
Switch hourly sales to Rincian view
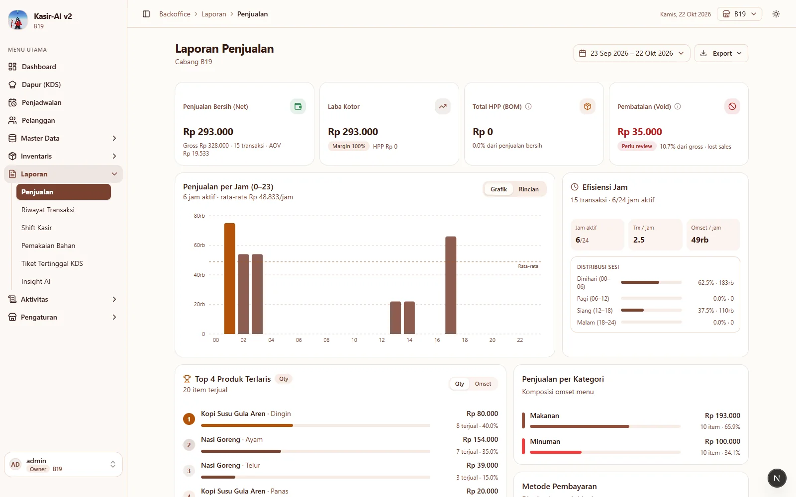click(x=529, y=189)
